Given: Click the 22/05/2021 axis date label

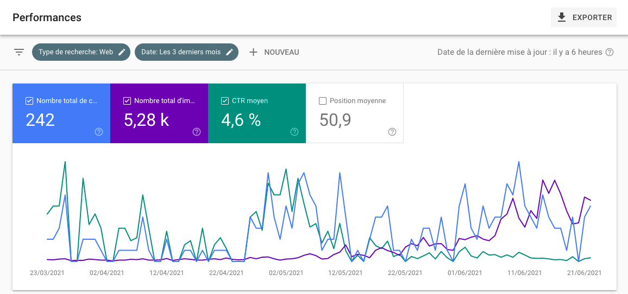Looking at the screenshot, I should point(405,273).
